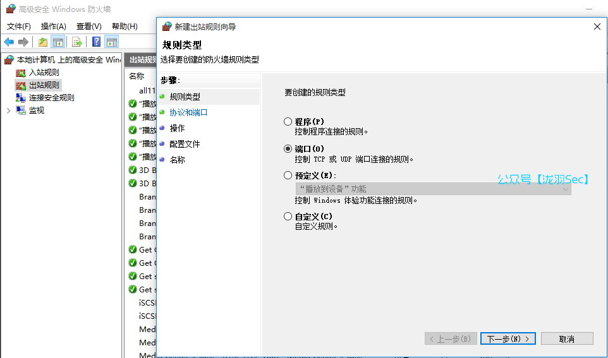The height and width of the screenshot is (358, 608).
Task: Click the 名称 column header
Action: pyautogui.click(x=137, y=76)
